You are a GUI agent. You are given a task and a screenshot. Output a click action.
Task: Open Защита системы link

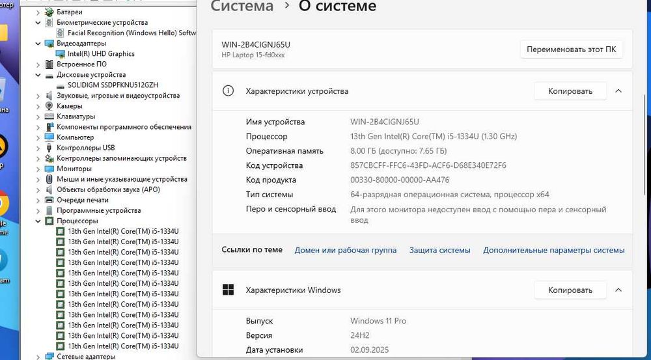point(439,250)
